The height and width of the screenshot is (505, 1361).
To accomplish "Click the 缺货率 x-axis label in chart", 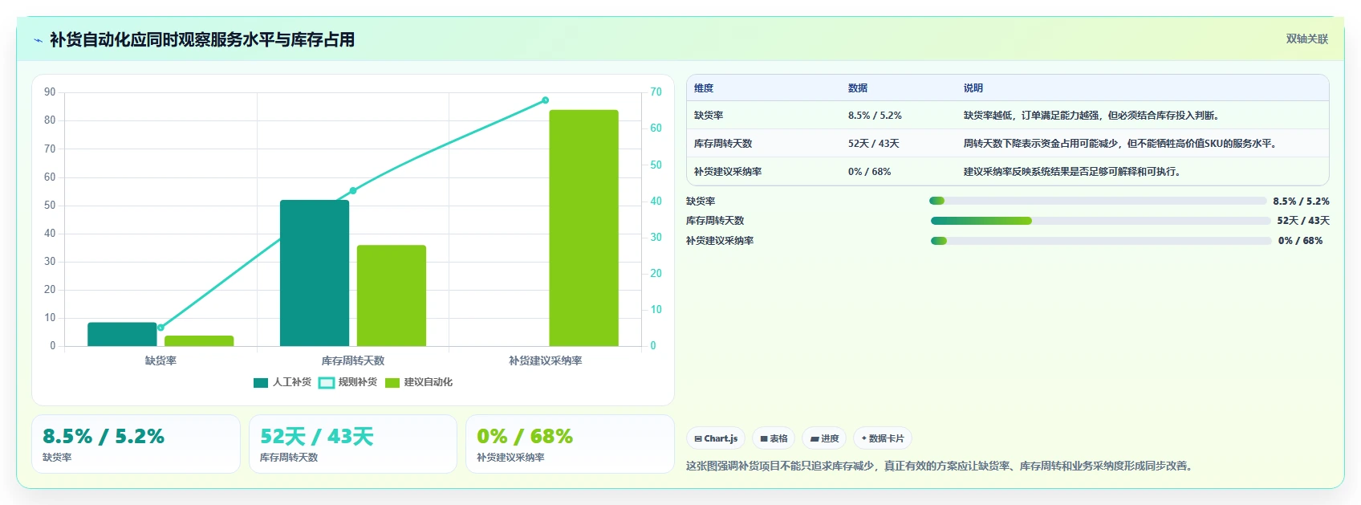I will click(160, 361).
